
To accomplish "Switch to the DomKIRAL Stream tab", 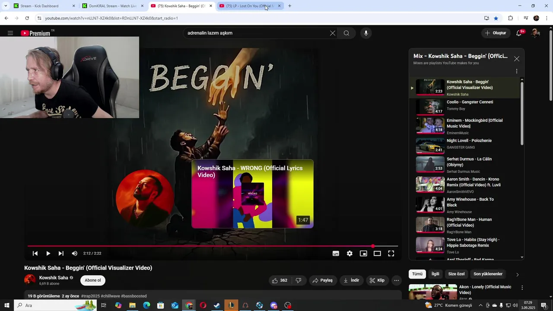I will pos(112,6).
